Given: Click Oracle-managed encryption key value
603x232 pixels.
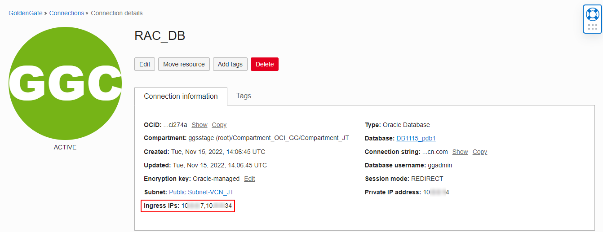Looking at the screenshot, I should [x=216, y=179].
